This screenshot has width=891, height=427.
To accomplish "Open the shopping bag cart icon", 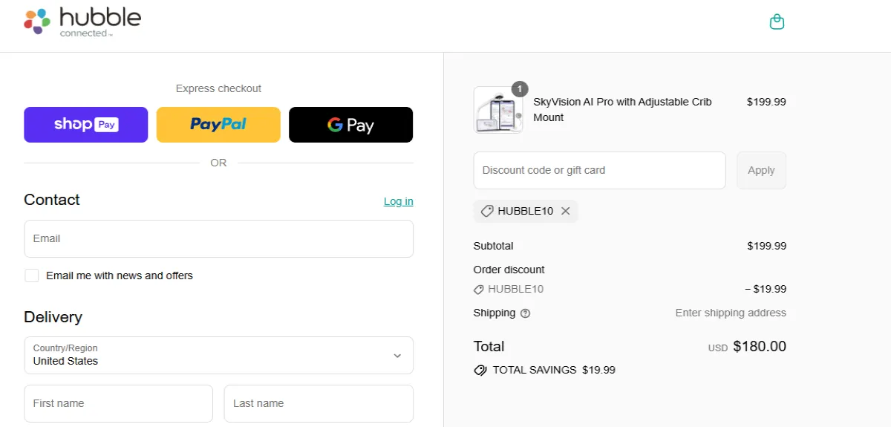I will tap(777, 22).
